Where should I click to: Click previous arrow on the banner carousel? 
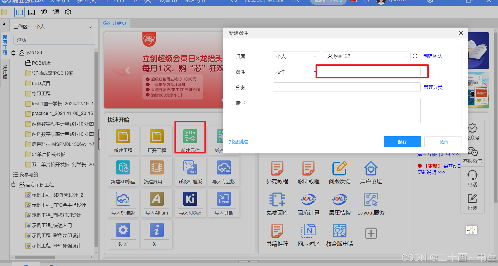127,70
